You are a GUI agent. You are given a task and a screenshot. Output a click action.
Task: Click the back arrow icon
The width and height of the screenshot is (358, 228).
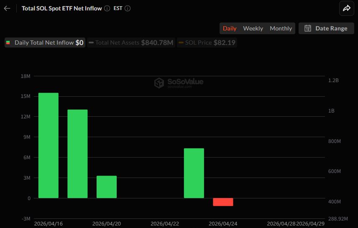[x=7, y=8]
